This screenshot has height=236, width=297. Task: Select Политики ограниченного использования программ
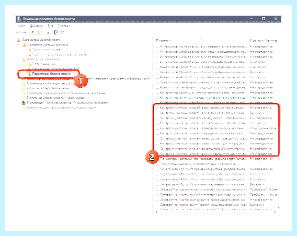[66, 93]
